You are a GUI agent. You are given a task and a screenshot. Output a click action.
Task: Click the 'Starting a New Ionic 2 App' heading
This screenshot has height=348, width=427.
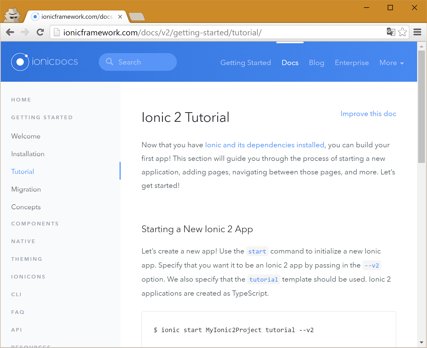[197, 229]
